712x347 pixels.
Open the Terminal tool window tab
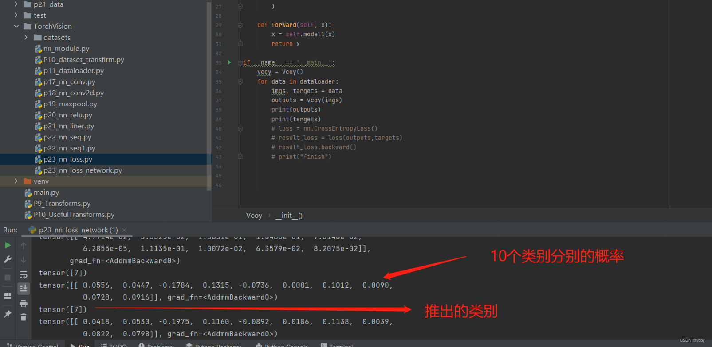(x=337, y=345)
